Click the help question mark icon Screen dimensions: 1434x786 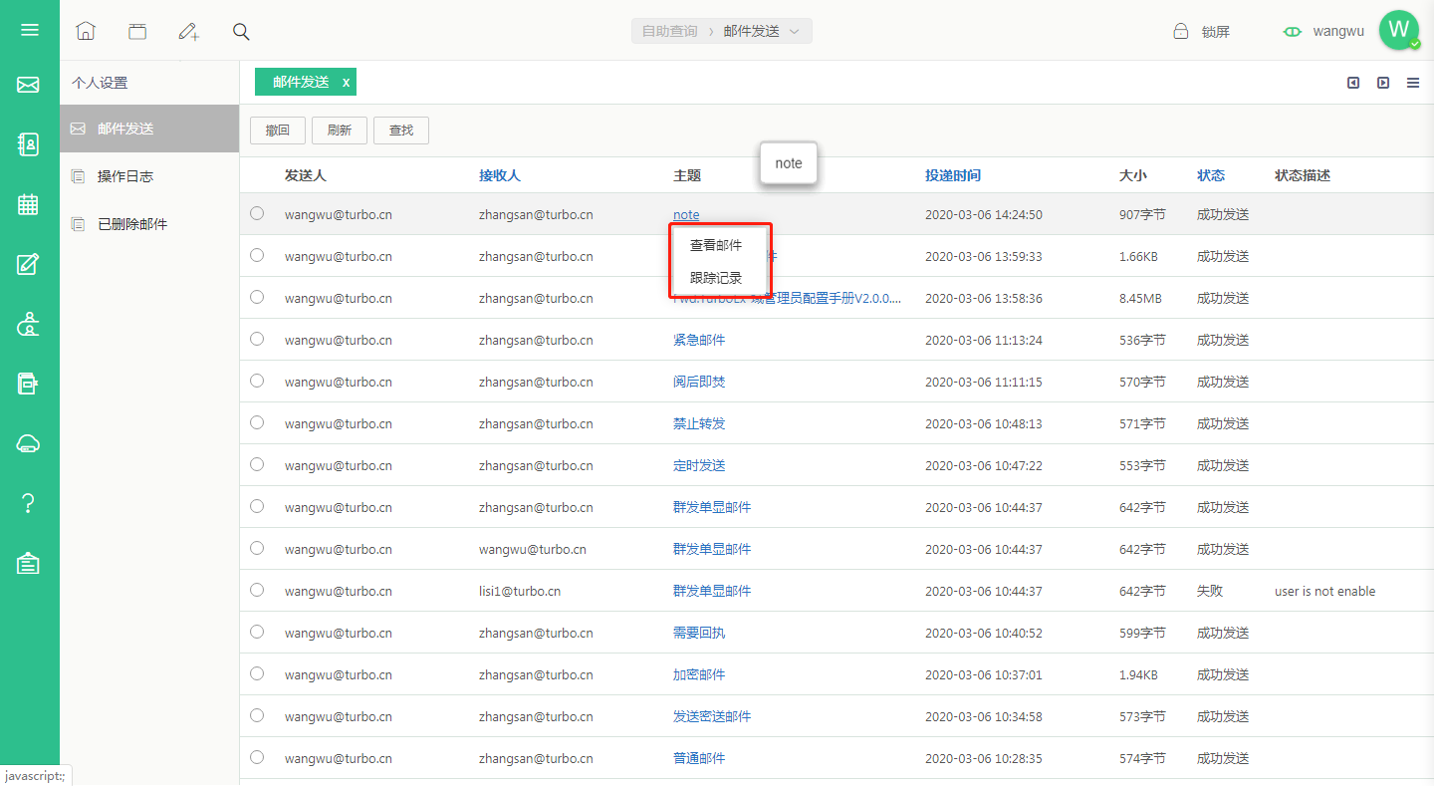pos(29,503)
